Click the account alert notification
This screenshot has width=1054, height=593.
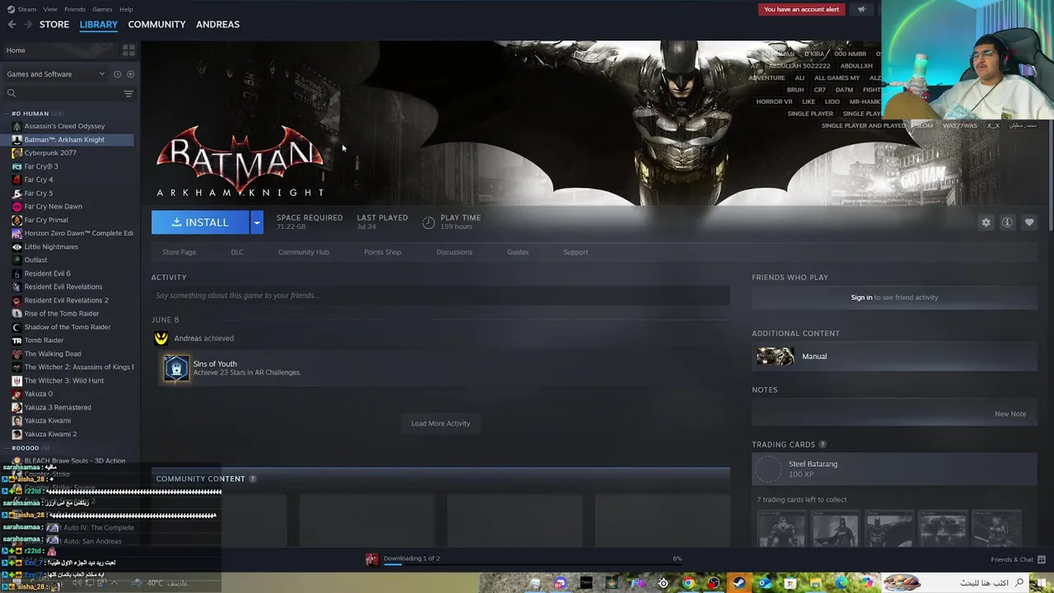click(x=801, y=10)
